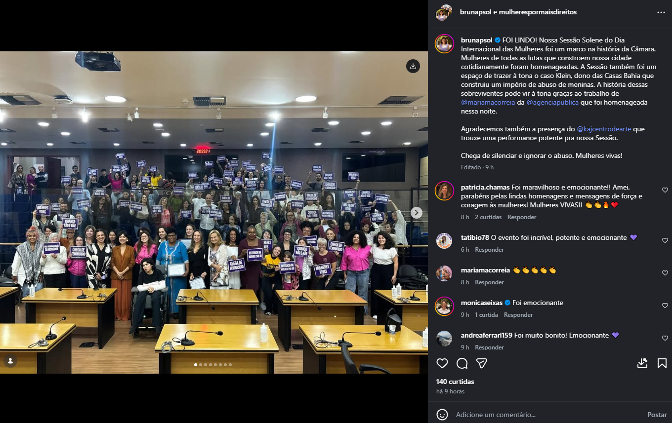Jump to second carousel dot indicator
The image size is (672, 423).
[200, 365]
